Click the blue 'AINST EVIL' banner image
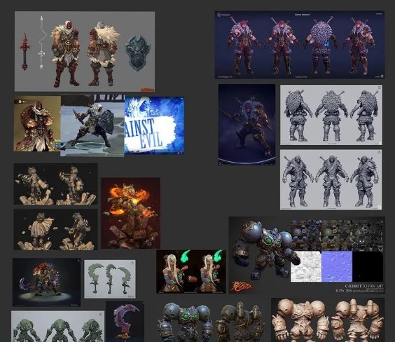The image size is (395, 342). [x=154, y=125]
